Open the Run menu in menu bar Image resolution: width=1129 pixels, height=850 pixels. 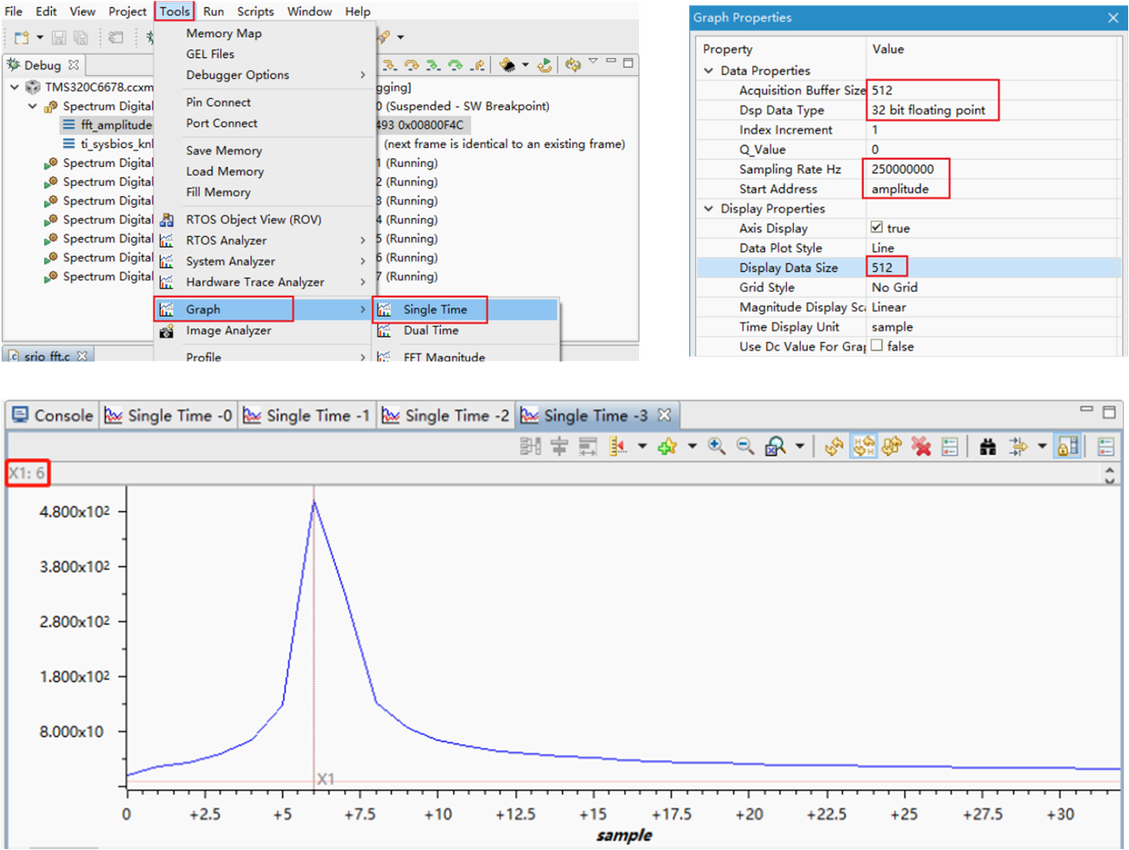[x=213, y=11]
